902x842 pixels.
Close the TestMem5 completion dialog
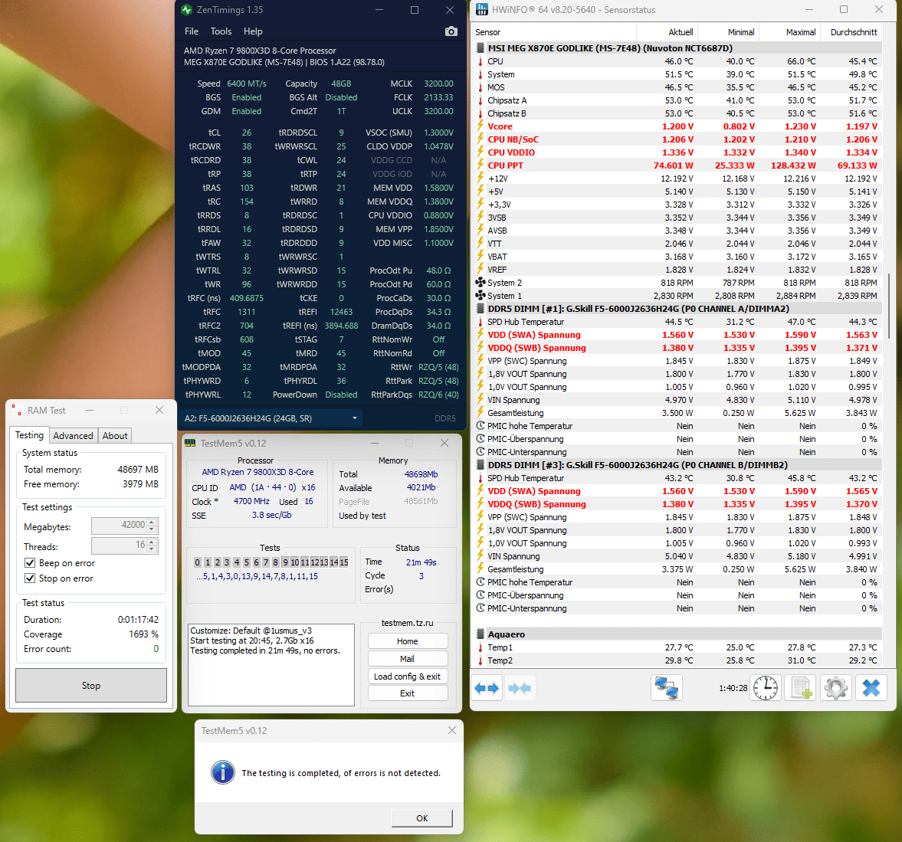point(451,730)
